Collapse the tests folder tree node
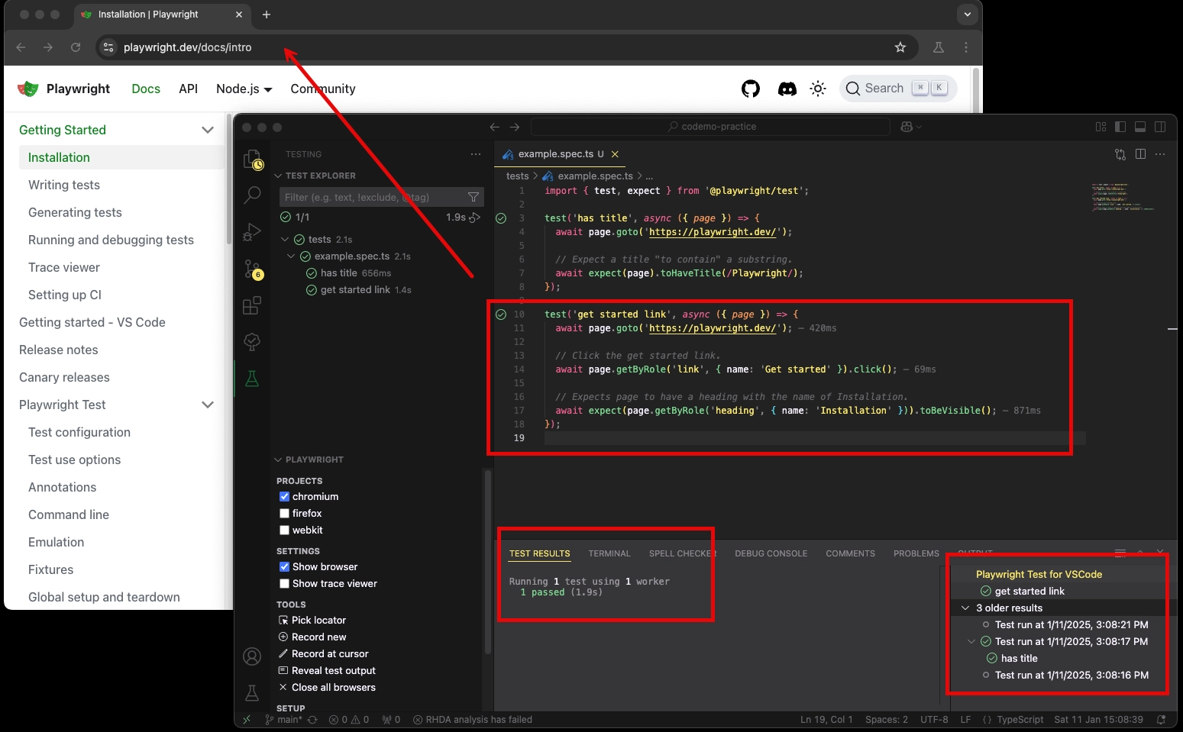Image resolution: width=1183 pixels, height=732 pixels. 285,240
